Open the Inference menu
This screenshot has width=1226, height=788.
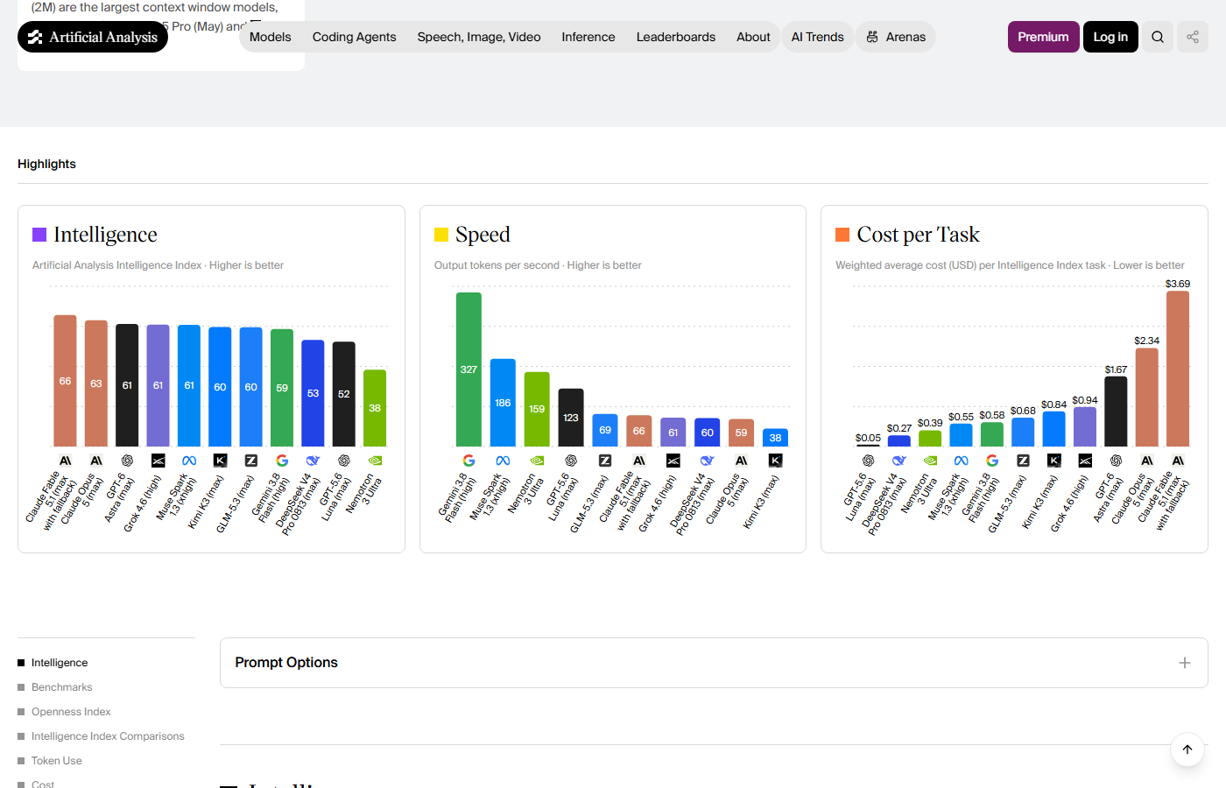point(588,37)
